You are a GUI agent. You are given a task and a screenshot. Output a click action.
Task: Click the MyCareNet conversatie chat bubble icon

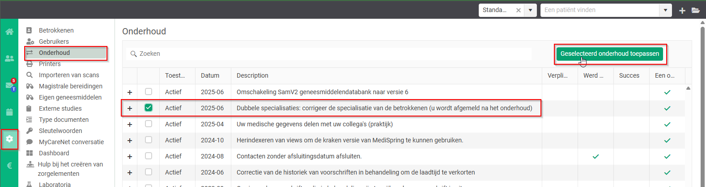[x=30, y=142]
